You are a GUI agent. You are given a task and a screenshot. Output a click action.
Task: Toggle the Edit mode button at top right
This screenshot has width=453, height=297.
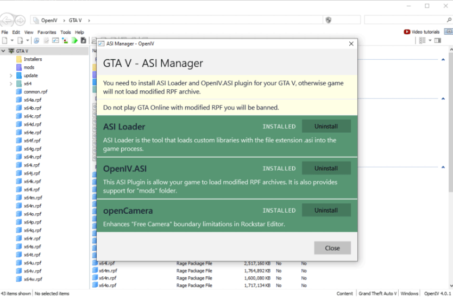pos(449,31)
